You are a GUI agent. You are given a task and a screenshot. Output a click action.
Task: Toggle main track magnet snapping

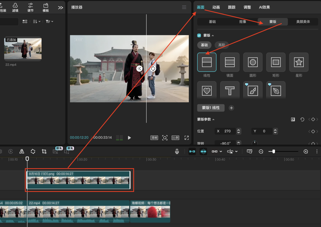[192, 152]
